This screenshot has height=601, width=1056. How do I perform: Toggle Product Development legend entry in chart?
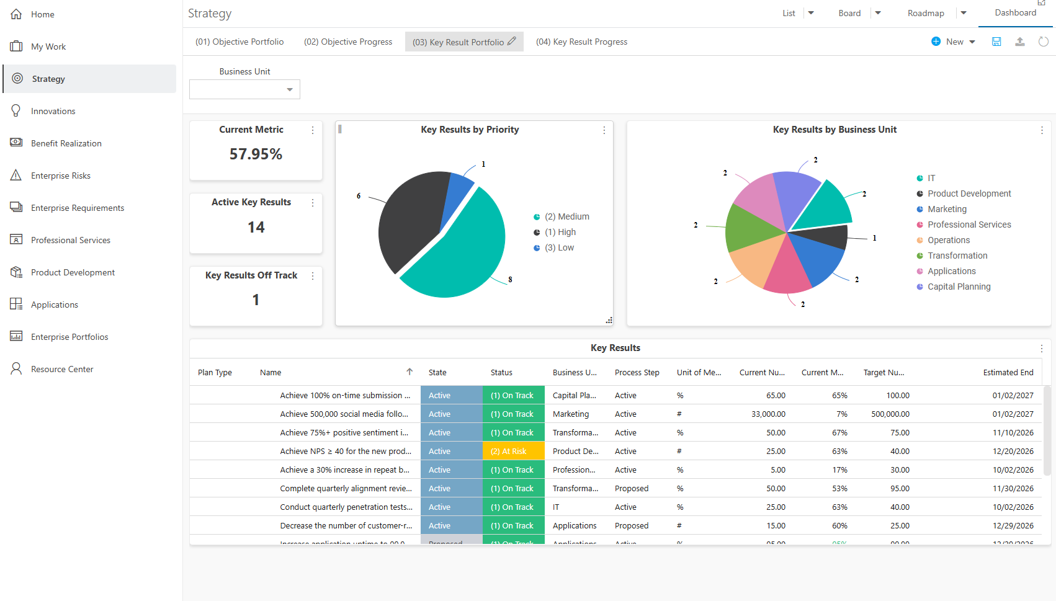click(x=964, y=194)
